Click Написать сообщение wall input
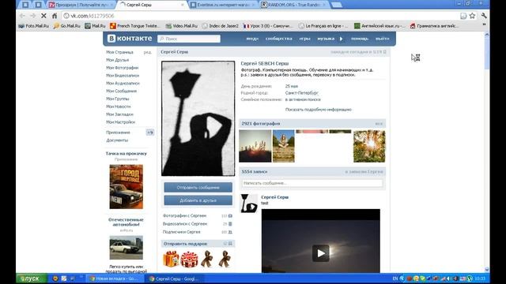The height and width of the screenshot is (284, 506). [x=312, y=183]
